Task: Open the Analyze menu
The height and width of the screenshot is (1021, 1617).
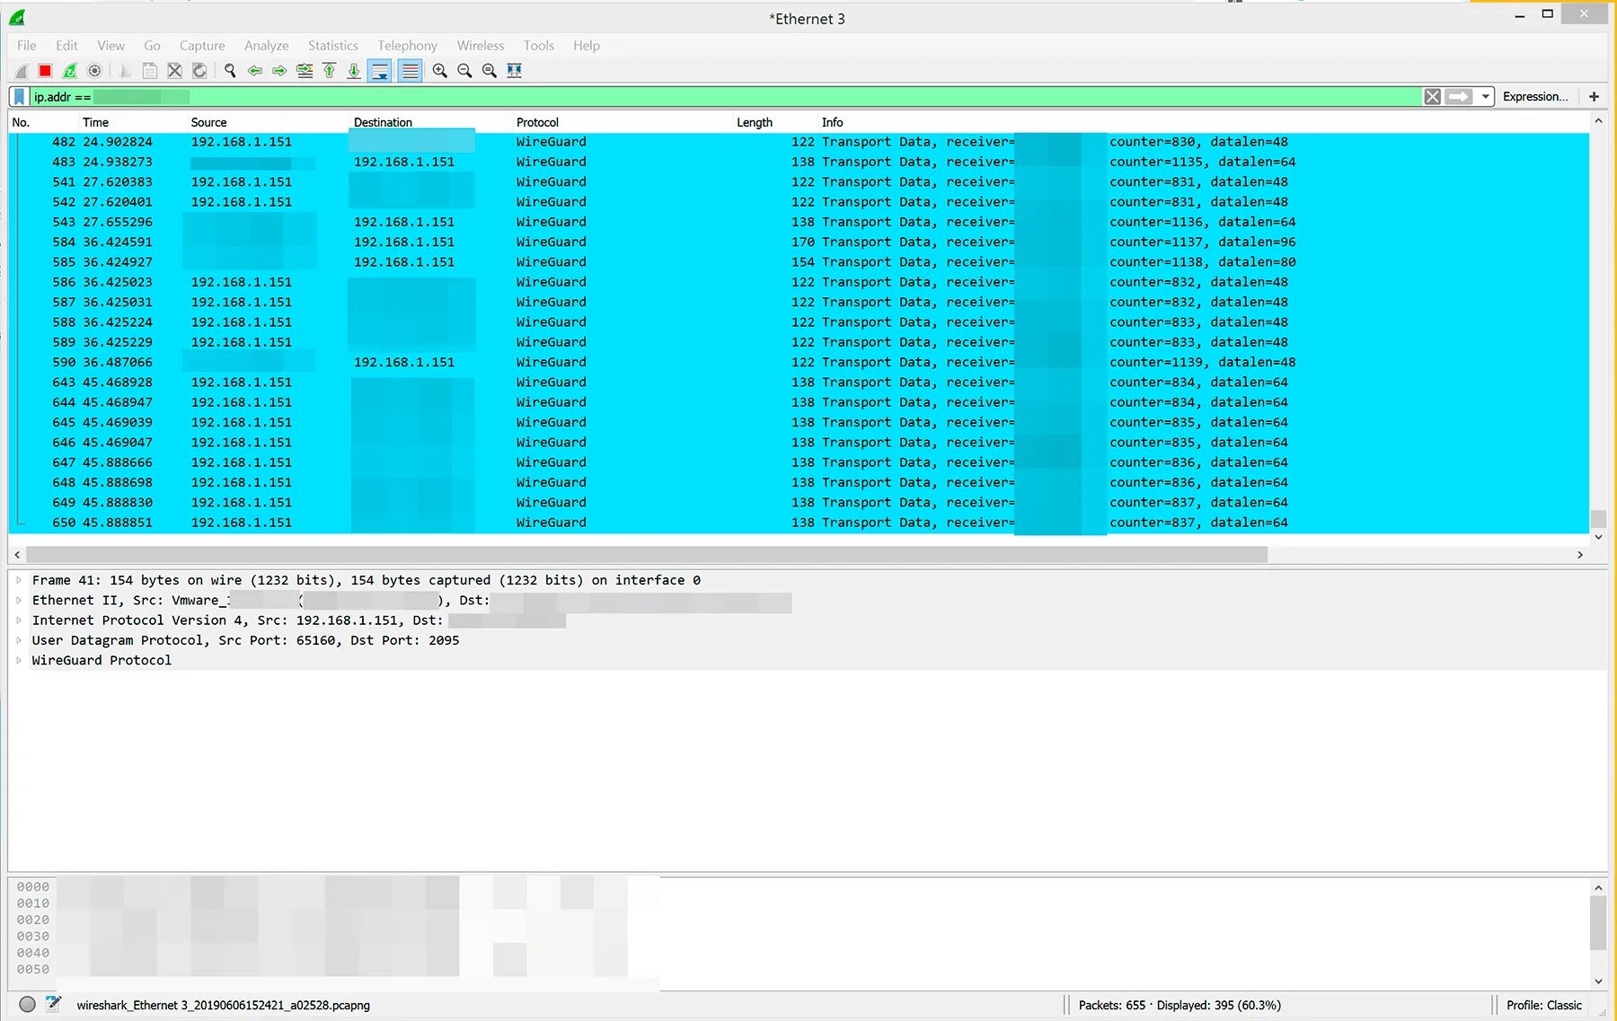Action: 267,46
